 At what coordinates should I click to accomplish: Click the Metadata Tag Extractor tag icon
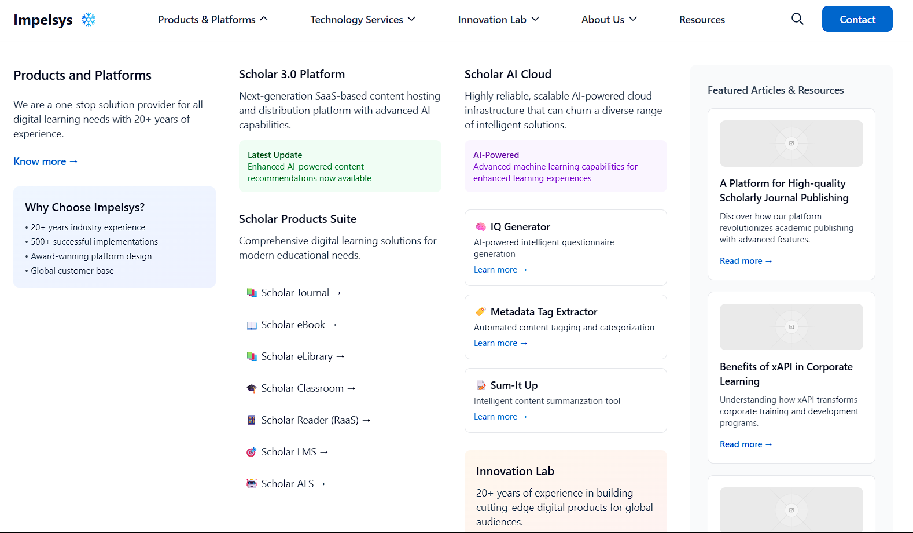481,312
